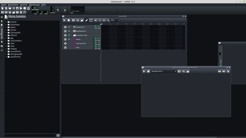The image size is (246, 138).
Task: Open Beat/Bassline 0 dropdown in Beat+Bassline Editor
Action: (164, 71)
